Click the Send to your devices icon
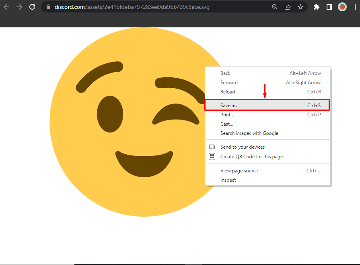This screenshot has height=265, width=360. point(212,147)
